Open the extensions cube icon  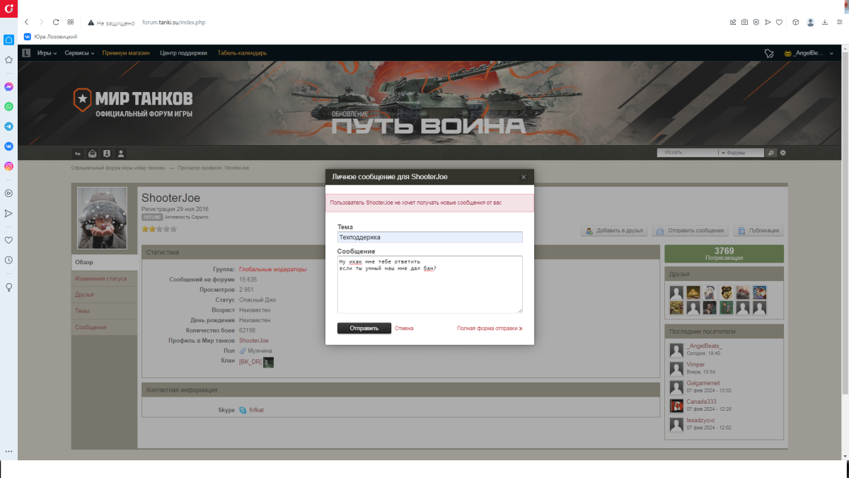pos(795,22)
